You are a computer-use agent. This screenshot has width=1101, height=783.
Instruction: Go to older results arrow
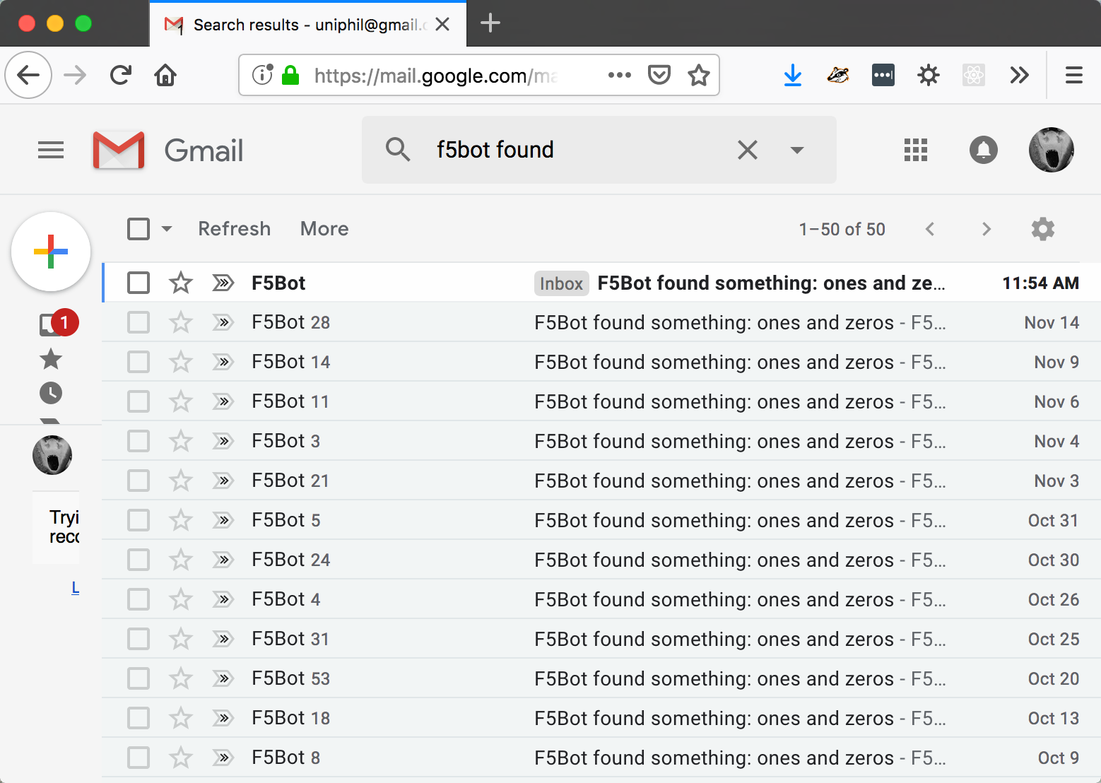tap(987, 229)
